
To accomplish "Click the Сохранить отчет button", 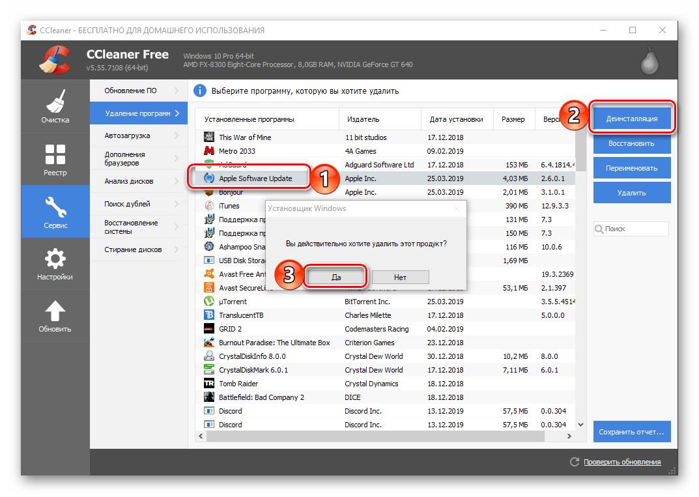I will click(632, 431).
